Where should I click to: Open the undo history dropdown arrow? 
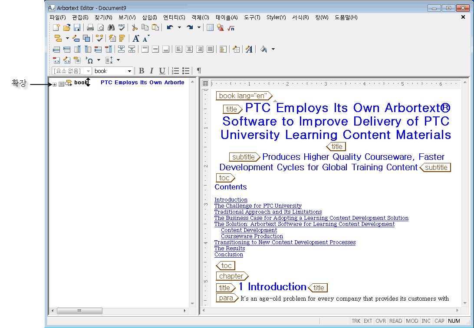[179, 28]
